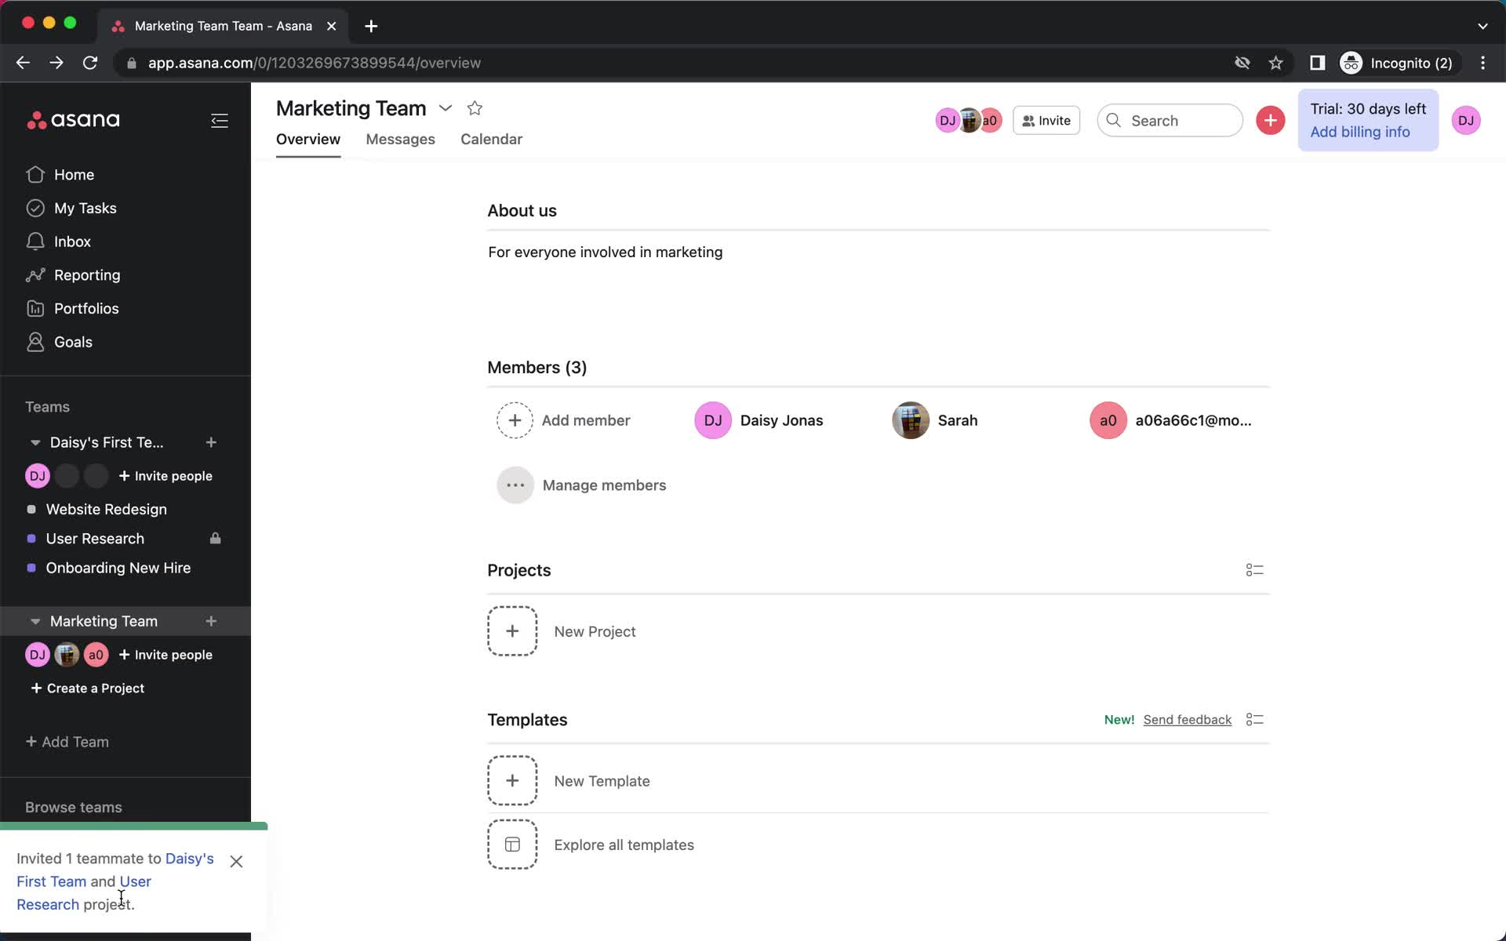Click the Add member dashed plus icon
This screenshot has width=1506, height=941.
(x=515, y=420)
